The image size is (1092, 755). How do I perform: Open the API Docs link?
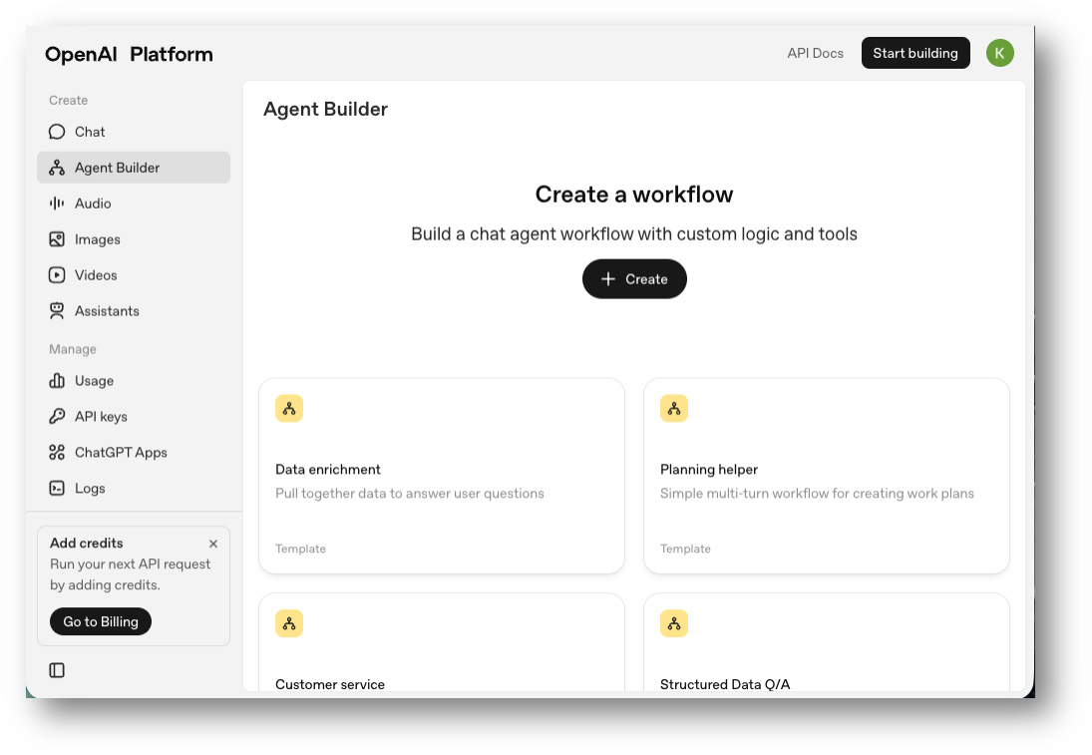pos(815,53)
